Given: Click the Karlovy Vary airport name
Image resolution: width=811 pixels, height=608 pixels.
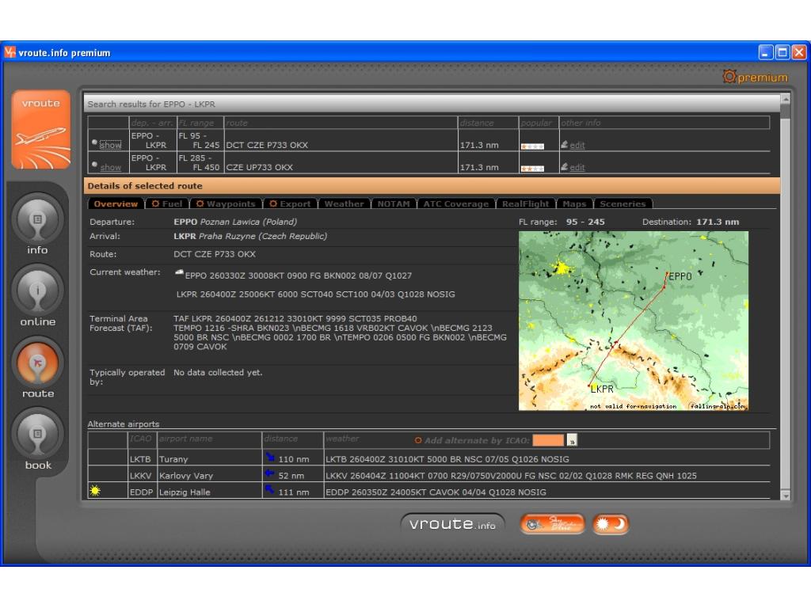Looking at the screenshot, I should 186,476.
